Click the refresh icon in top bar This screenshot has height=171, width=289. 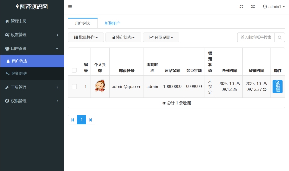coord(241,7)
